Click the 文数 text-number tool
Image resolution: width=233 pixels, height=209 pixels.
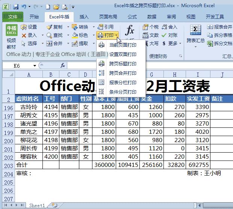pos(150,35)
